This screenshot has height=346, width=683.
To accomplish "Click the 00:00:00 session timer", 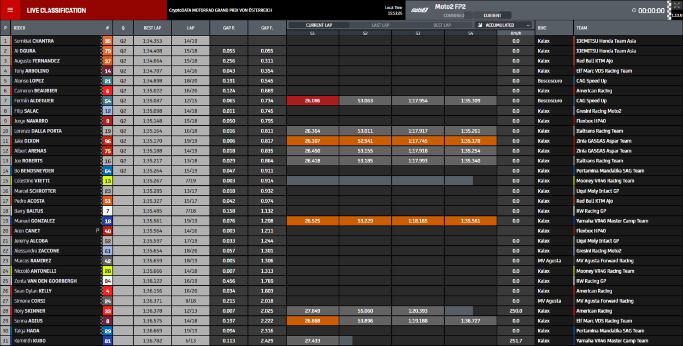I will tap(651, 10).
